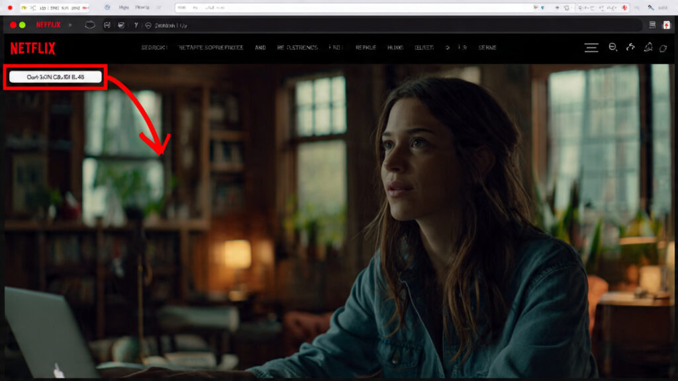Select the profile refresh icon

pyautogui.click(x=665, y=47)
